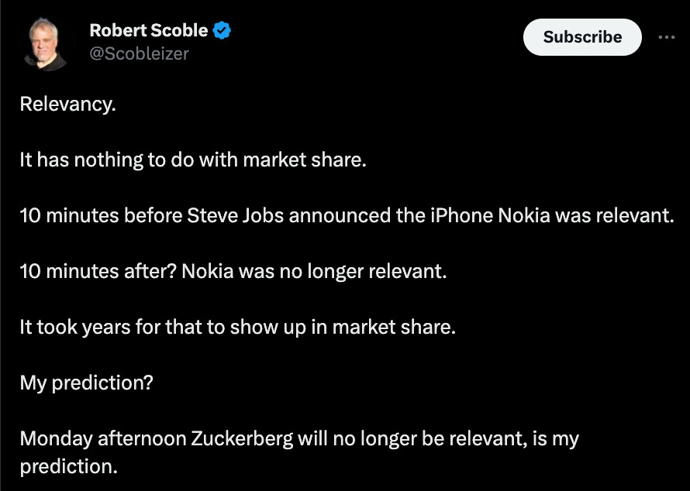Click the "My prediction?" line

[86, 383]
